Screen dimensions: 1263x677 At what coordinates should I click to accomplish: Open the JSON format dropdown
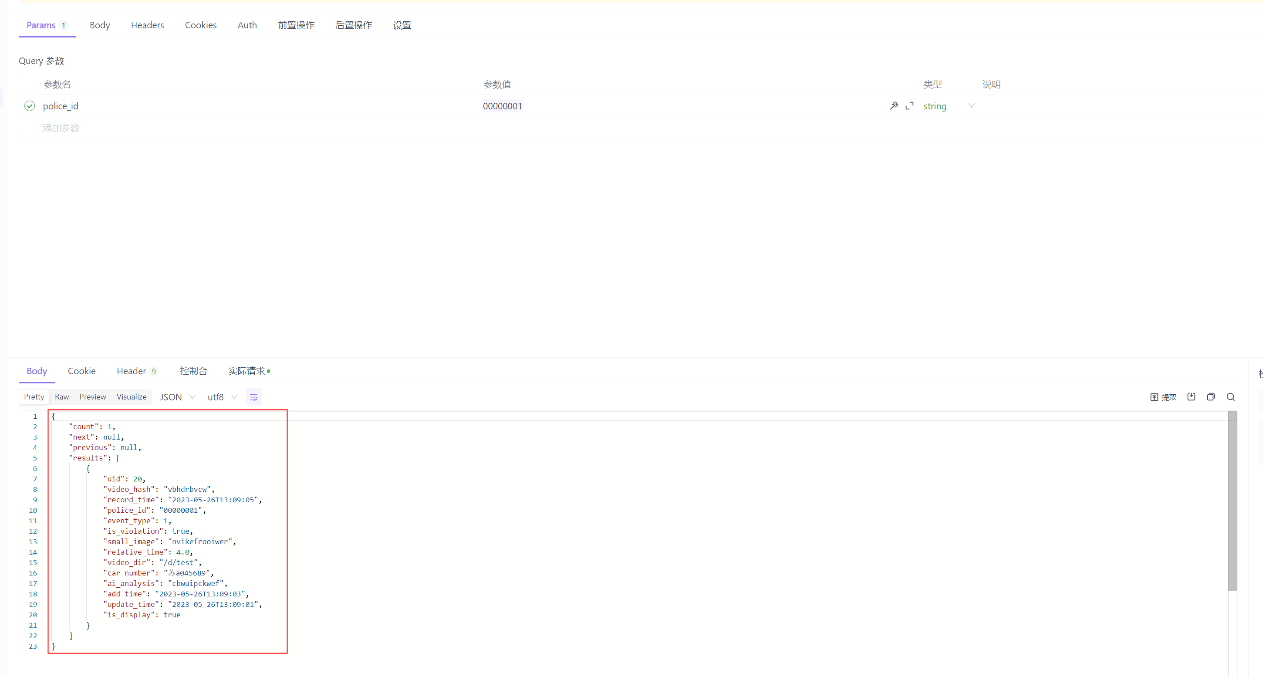click(178, 397)
